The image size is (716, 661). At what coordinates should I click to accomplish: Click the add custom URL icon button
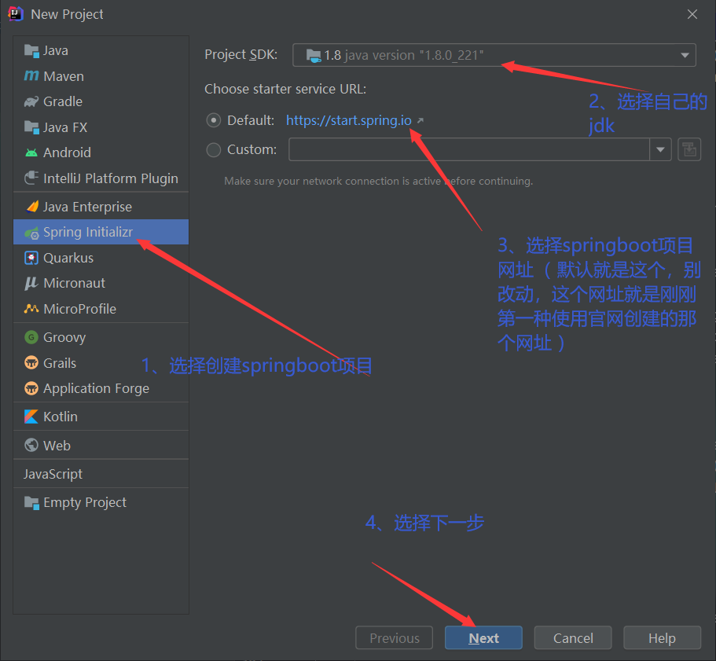tap(689, 149)
